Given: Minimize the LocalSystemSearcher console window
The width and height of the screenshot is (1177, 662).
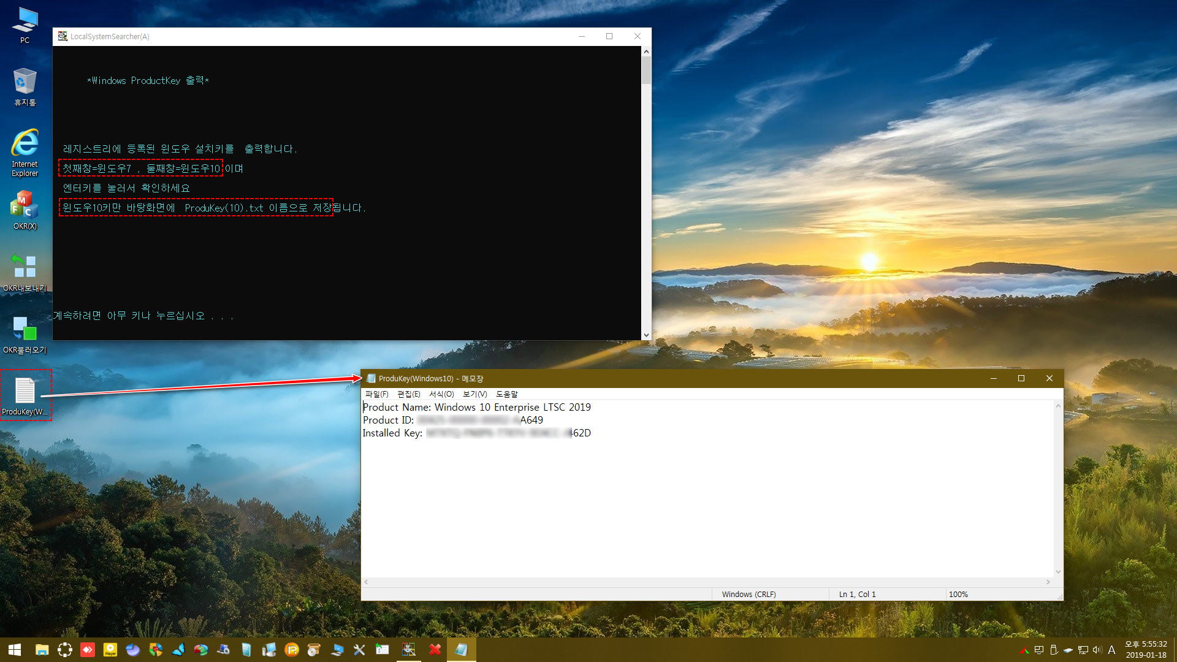Looking at the screenshot, I should (582, 36).
